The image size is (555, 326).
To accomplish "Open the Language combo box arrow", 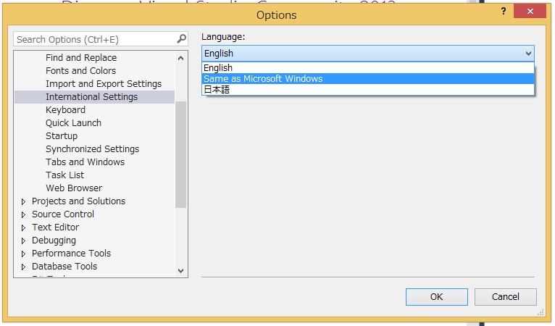I will [x=528, y=54].
